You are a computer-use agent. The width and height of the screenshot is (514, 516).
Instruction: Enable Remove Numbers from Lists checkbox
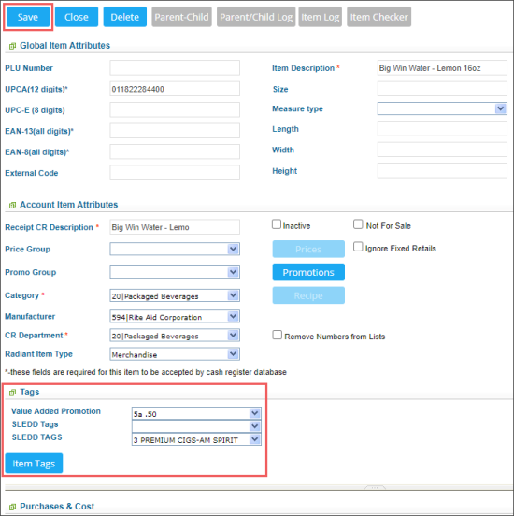pyautogui.click(x=277, y=335)
